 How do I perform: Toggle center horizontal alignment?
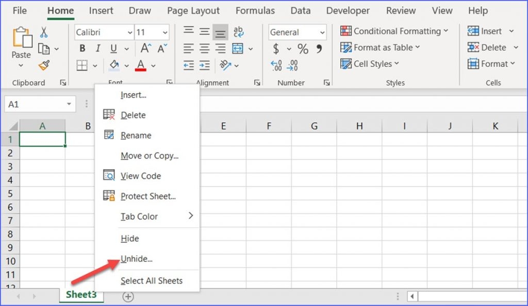tap(205, 49)
